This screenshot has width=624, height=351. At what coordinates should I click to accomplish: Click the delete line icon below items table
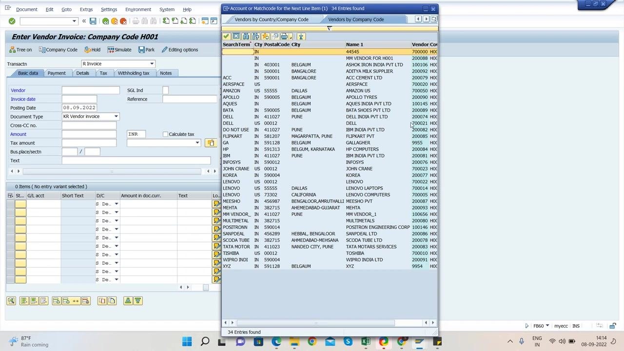85,301
